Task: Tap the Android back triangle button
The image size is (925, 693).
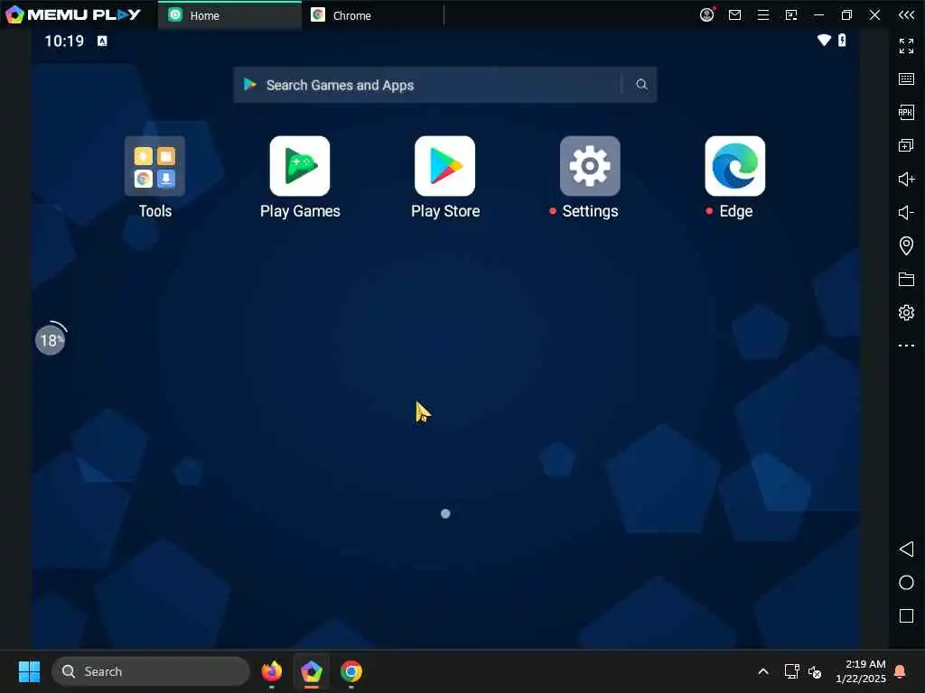Action: click(906, 550)
